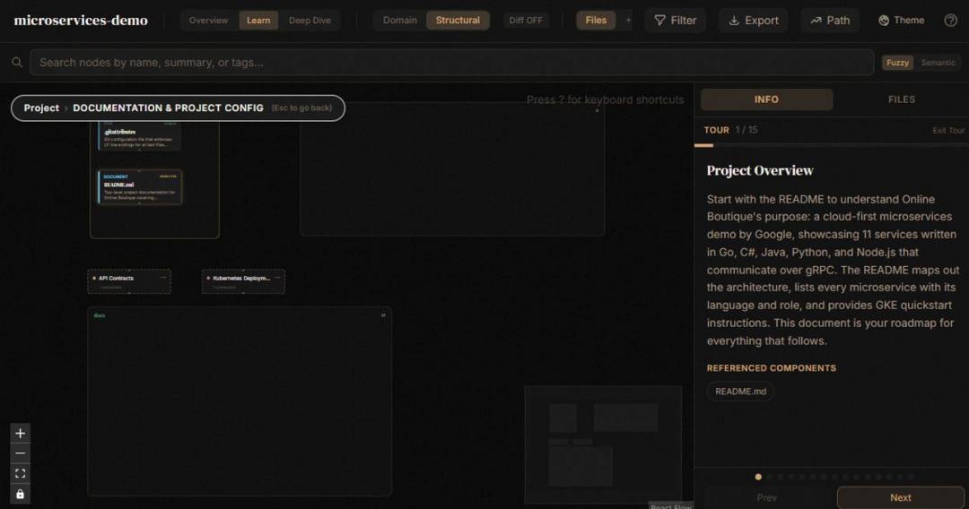Open the arrow on Kubernetes Deploym... node
969x509 pixels.
[x=277, y=278]
